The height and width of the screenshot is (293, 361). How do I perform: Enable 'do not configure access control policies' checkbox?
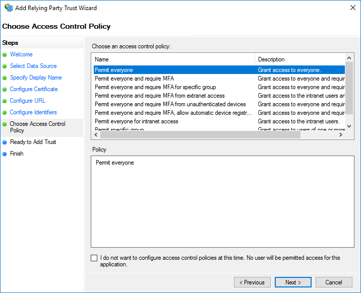click(94, 258)
